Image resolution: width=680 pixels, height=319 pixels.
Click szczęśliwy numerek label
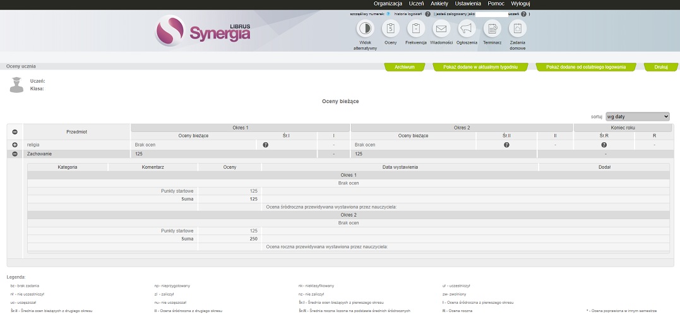click(x=367, y=14)
